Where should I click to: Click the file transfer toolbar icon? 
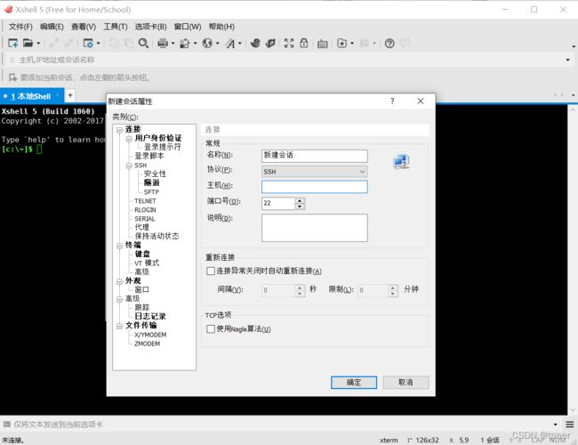[184, 44]
